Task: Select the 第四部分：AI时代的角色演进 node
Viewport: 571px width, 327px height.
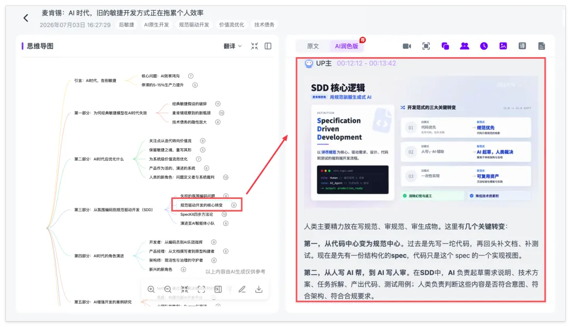Action: pyautogui.click(x=99, y=256)
